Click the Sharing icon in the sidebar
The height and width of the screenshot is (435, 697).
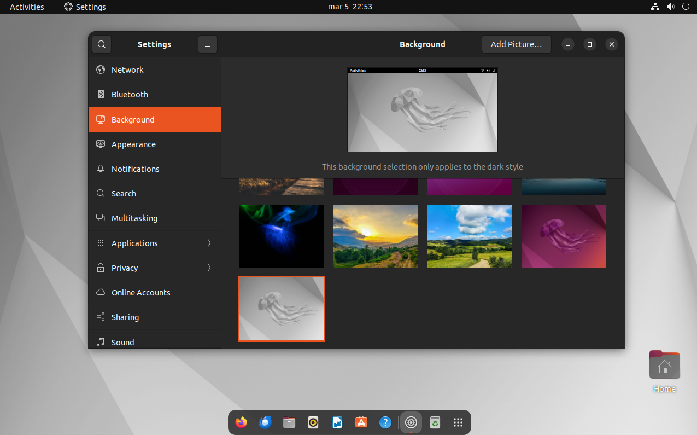(x=101, y=317)
